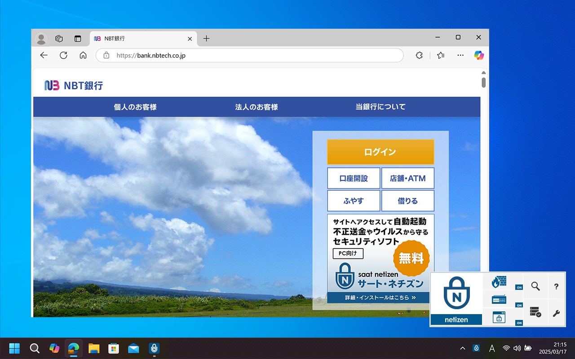Check the battery status icon
The height and width of the screenshot is (359, 575).
pos(528,348)
